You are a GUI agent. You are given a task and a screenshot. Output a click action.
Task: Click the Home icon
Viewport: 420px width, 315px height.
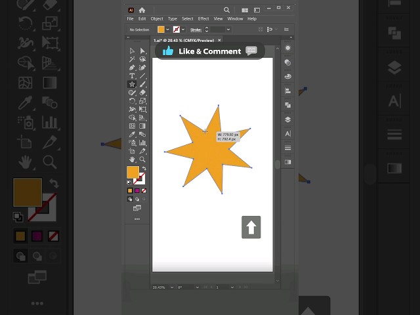point(142,10)
